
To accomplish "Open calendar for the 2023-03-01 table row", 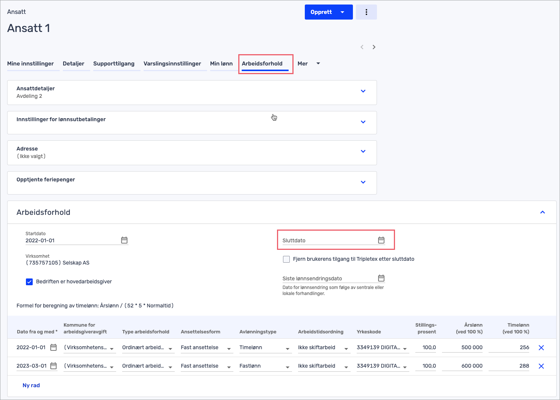I will [x=54, y=366].
